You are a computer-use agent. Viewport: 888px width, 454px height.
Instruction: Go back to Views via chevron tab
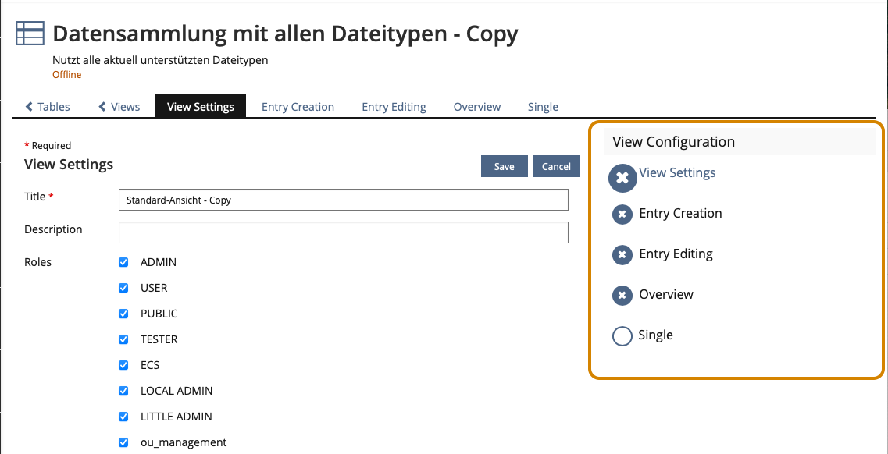click(x=119, y=107)
